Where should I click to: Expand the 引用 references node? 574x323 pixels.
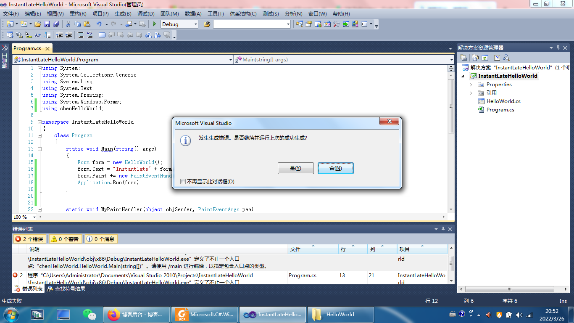click(x=471, y=93)
